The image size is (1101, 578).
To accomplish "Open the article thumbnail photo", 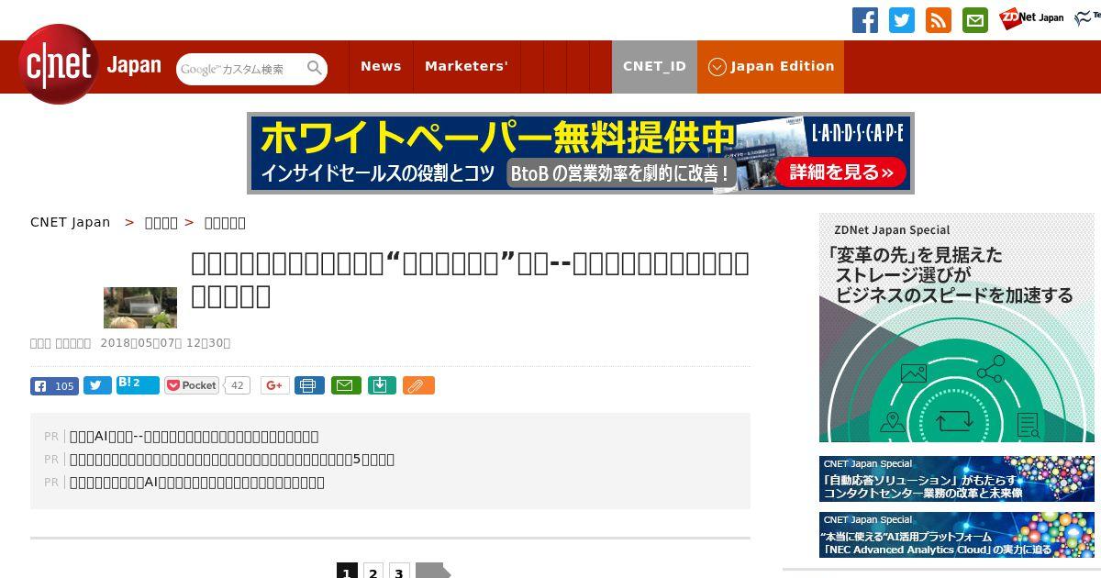I will click(140, 307).
